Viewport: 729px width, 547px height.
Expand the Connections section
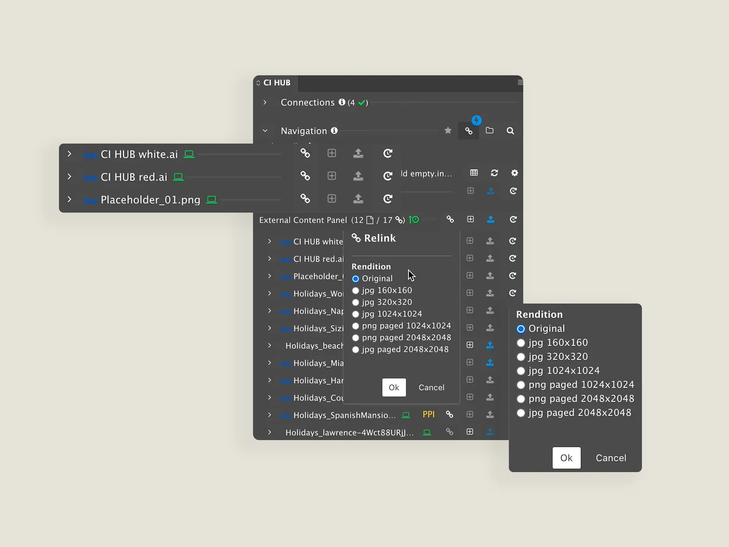tap(265, 102)
